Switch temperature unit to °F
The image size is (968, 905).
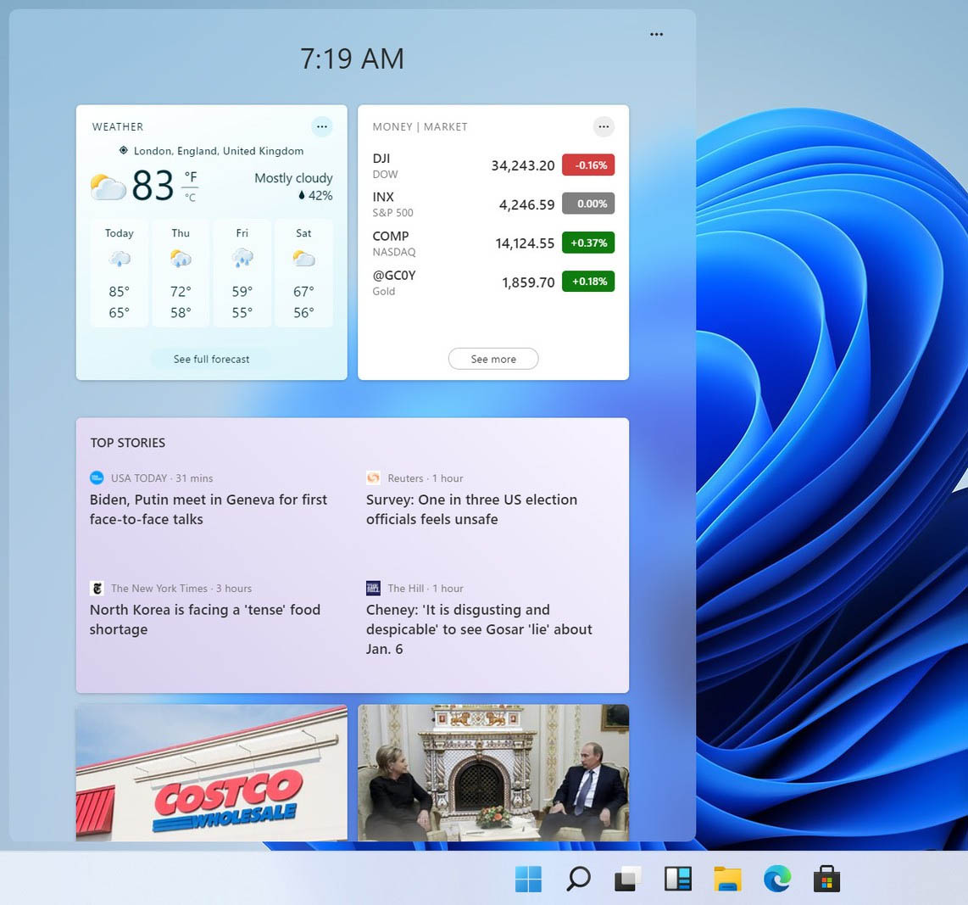(x=191, y=176)
